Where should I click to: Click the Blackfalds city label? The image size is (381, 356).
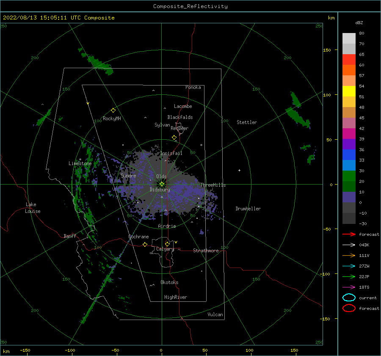(x=180, y=117)
